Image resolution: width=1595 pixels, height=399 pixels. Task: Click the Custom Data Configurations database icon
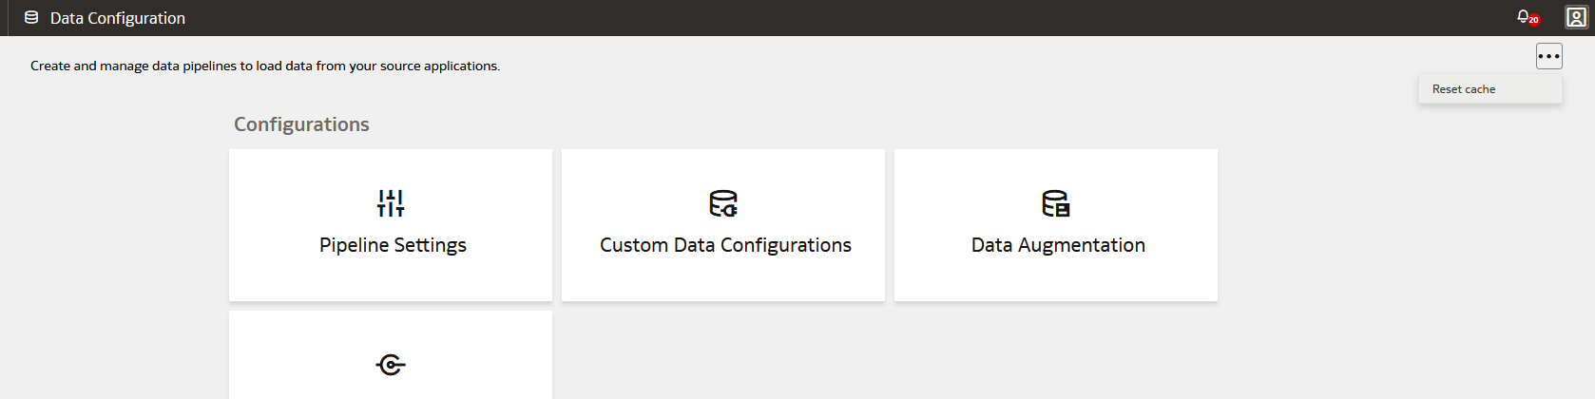point(723,203)
